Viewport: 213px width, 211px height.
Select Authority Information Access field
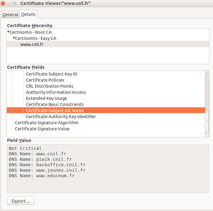pos(56,92)
